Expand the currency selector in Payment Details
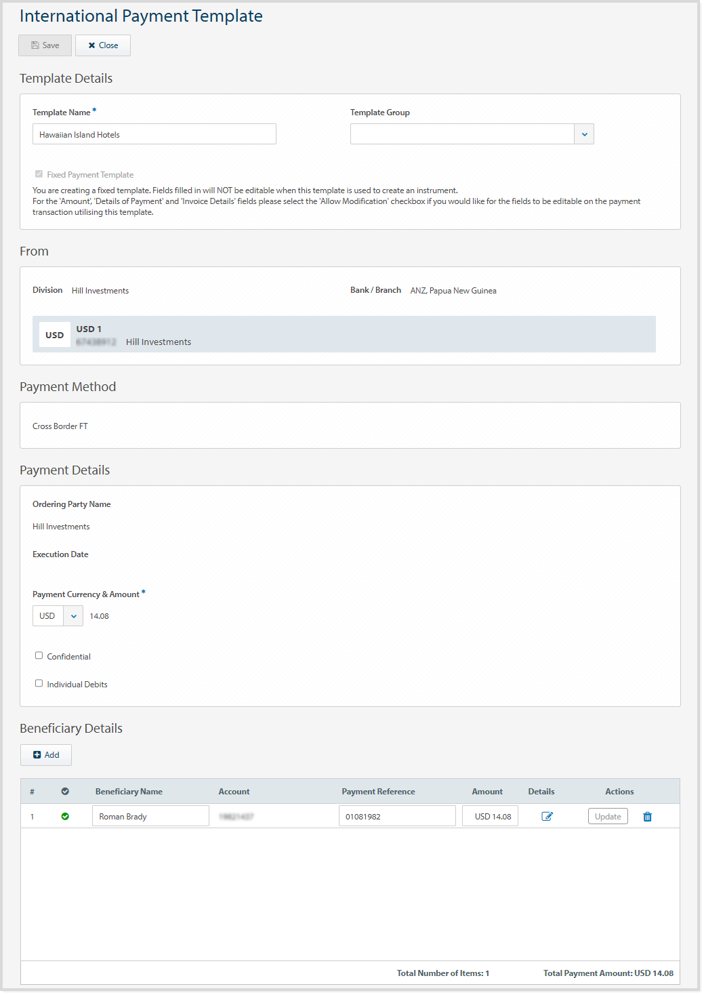The width and height of the screenshot is (704, 995). (x=73, y=615)
